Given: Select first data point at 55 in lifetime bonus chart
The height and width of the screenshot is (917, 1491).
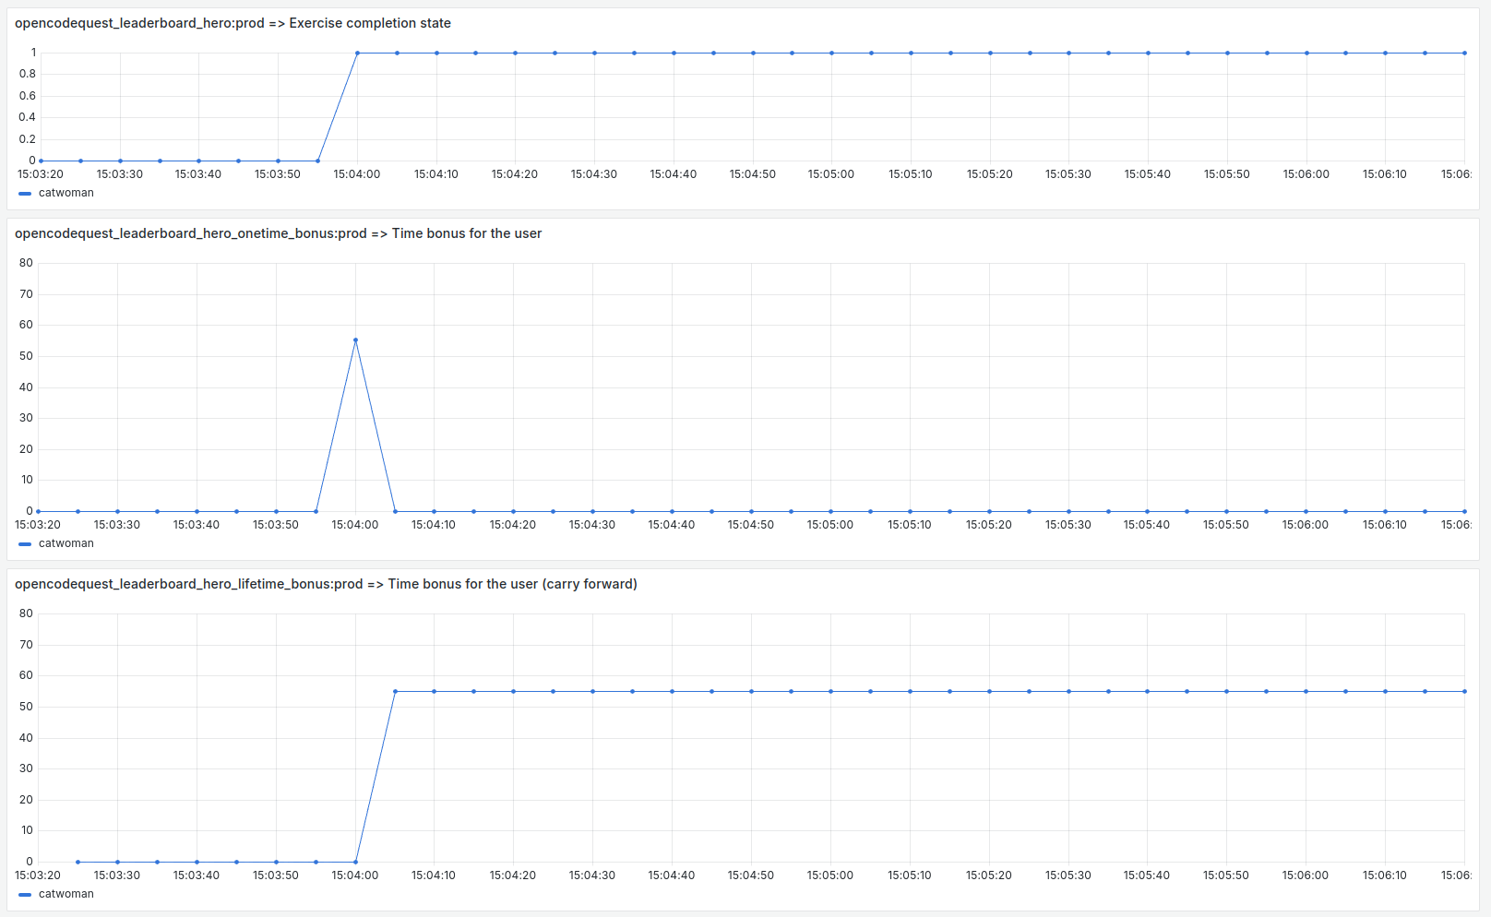Looking at the screenshot, I should (395, 691).
